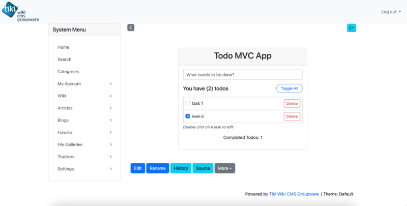The width and height of the screenshot is (407, 206).
Task: Delete task 2
Action: click(x=292, y=116)
